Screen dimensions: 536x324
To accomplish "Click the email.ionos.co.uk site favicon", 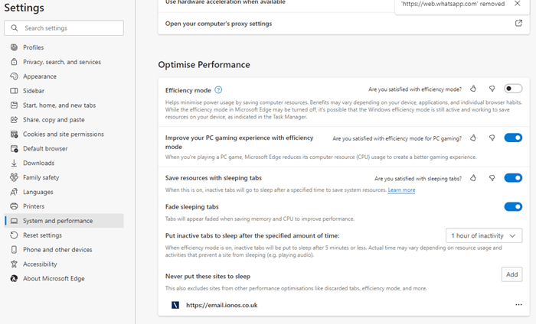I will pyautogui.click(x=175, y=305).
